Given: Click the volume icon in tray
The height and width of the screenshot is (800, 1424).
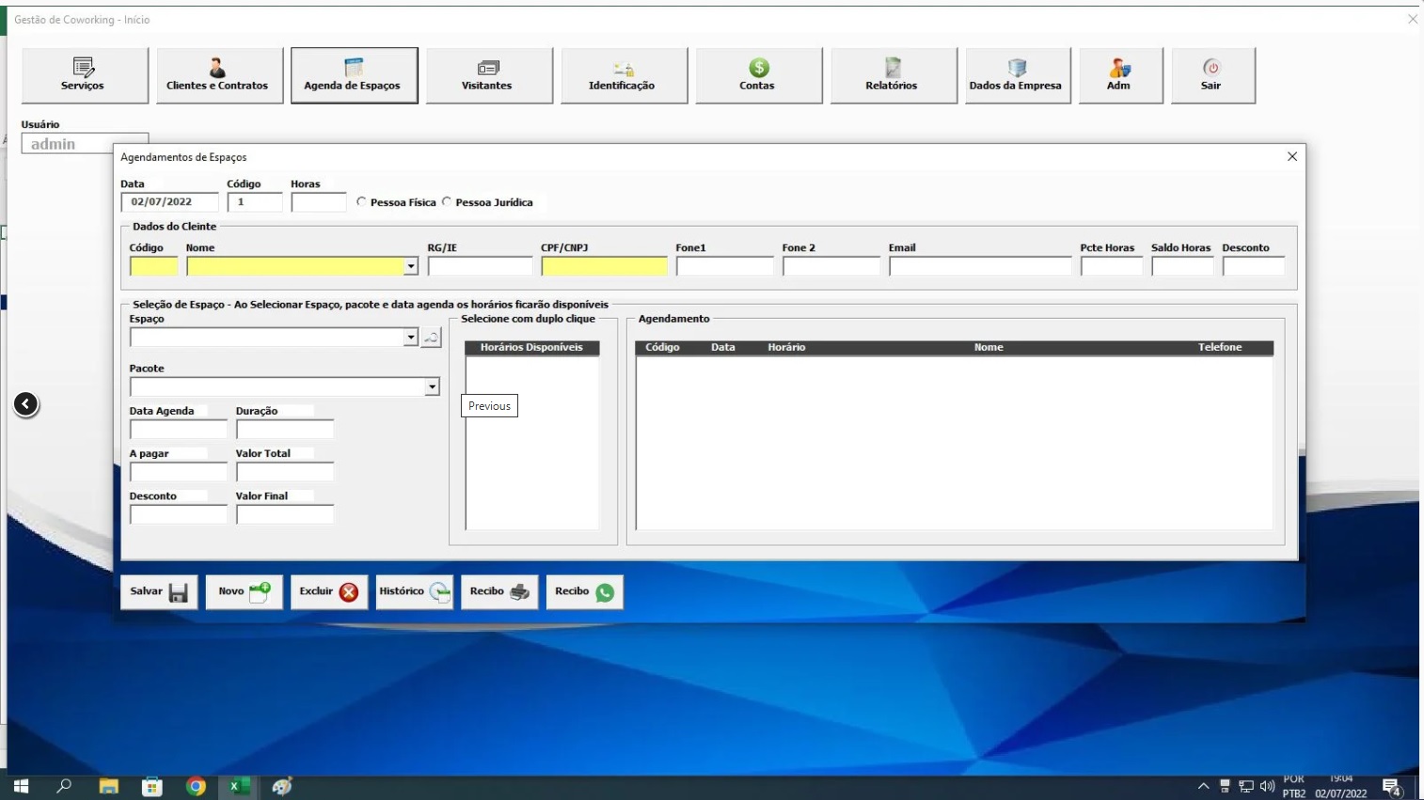Looking at the screenshot, I should click(x=1267, y=787).
